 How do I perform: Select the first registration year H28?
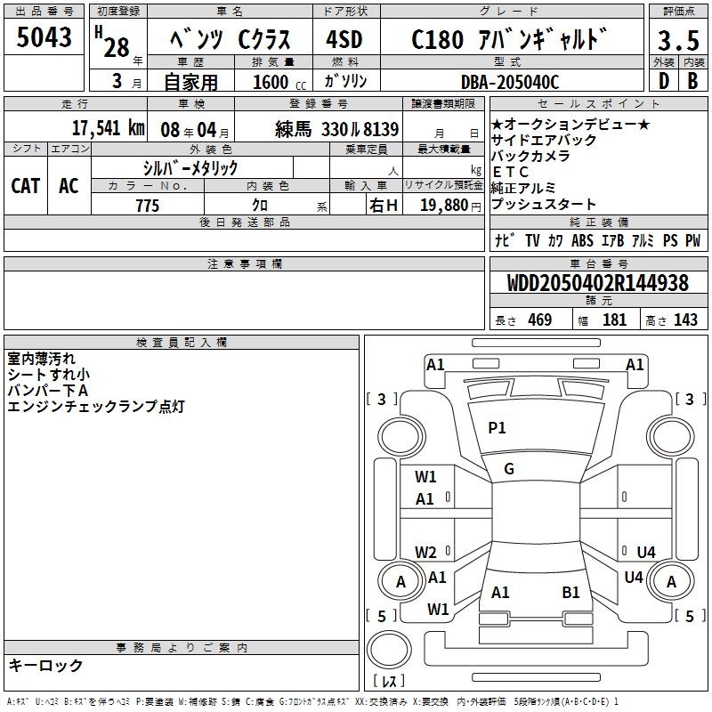click(113, 42)
